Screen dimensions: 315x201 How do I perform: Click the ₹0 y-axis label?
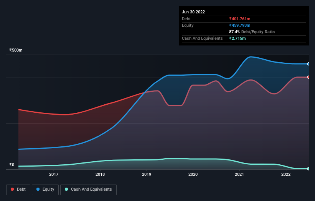pos(12,165)
